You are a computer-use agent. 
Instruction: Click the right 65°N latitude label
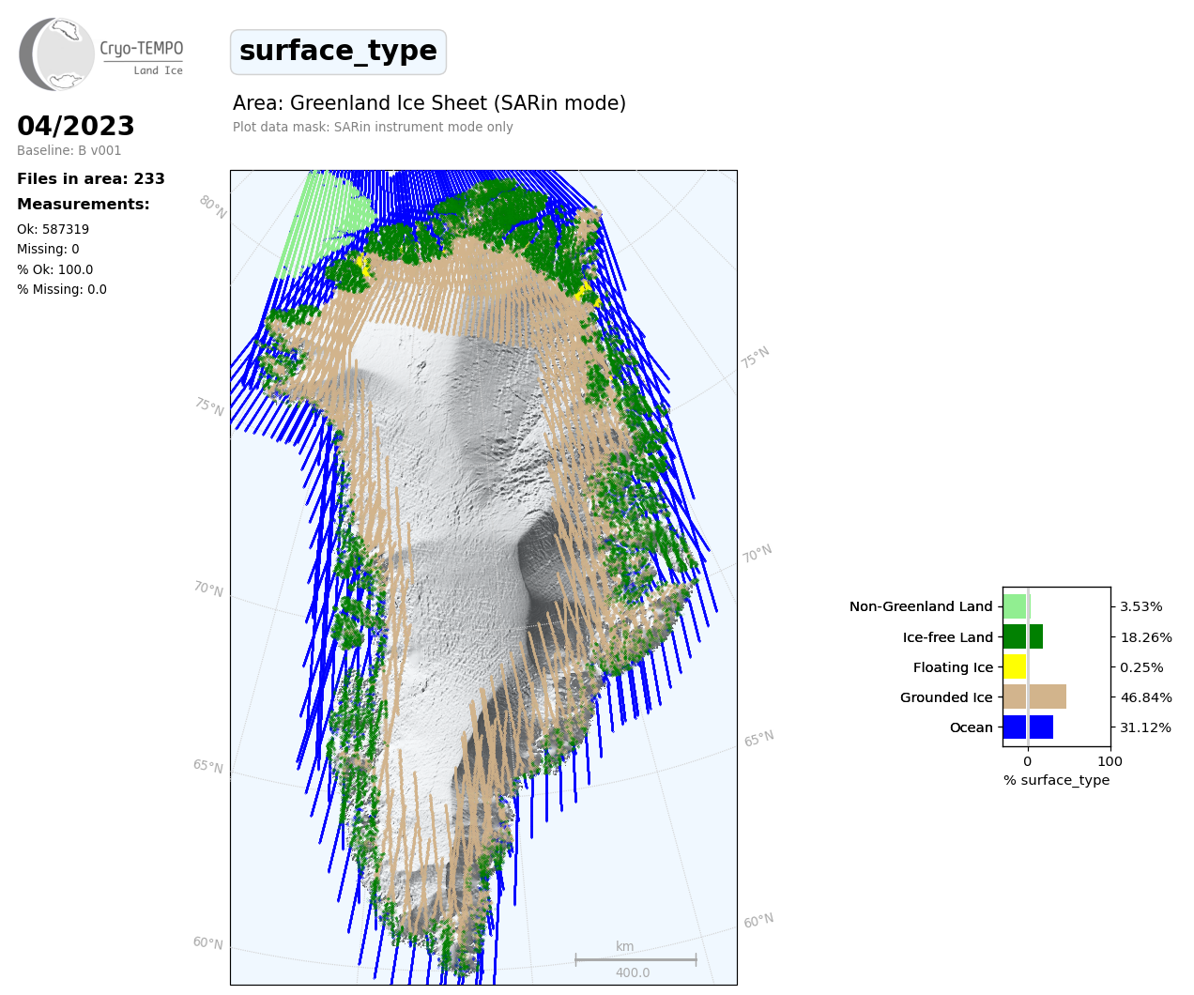(x=759, y=738)
